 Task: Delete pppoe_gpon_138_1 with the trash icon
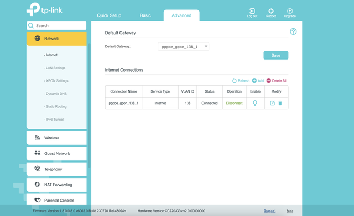click(280, 103)
